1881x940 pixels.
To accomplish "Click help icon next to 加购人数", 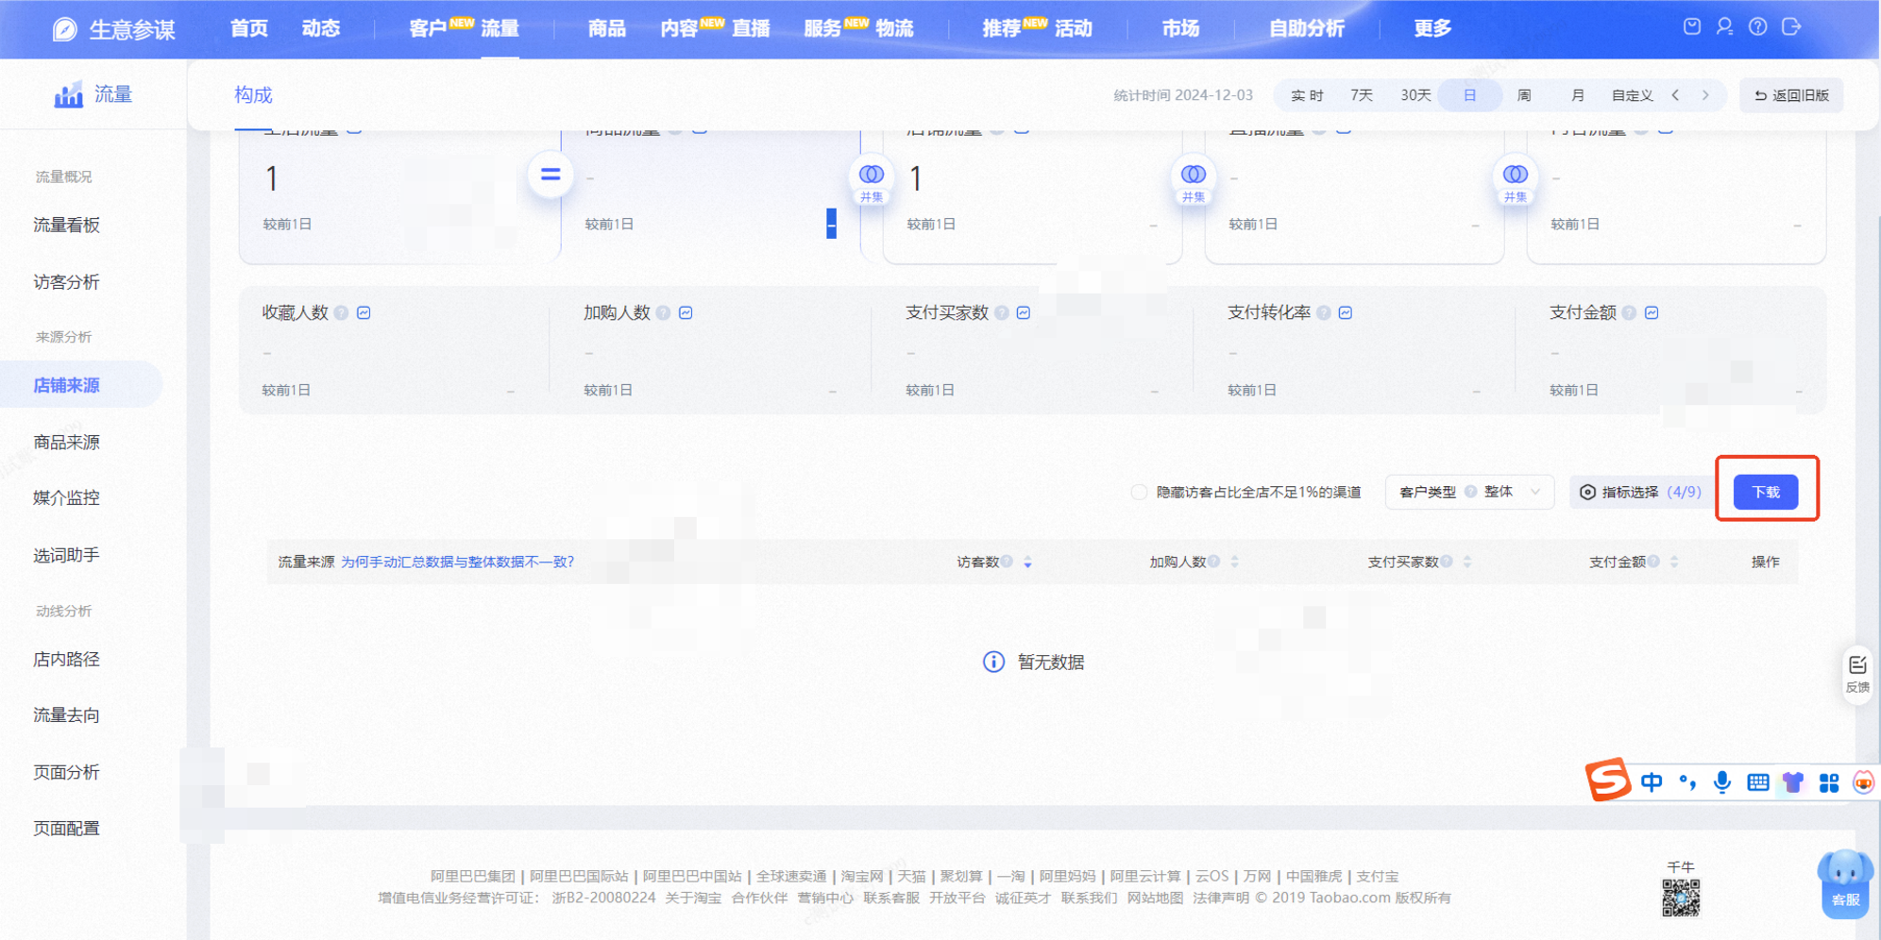I will click(664, 312).
